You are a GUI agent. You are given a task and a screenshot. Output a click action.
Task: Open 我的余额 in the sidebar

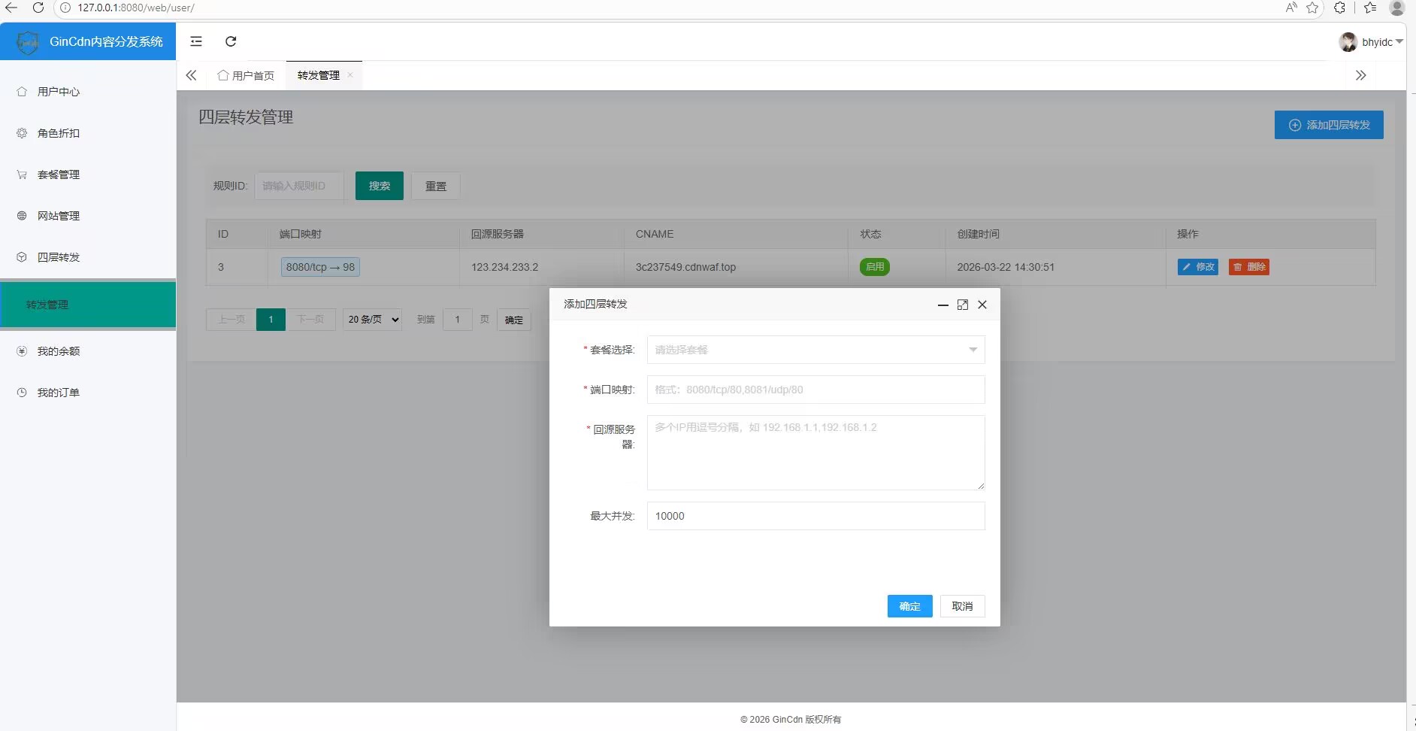(59, 351)
